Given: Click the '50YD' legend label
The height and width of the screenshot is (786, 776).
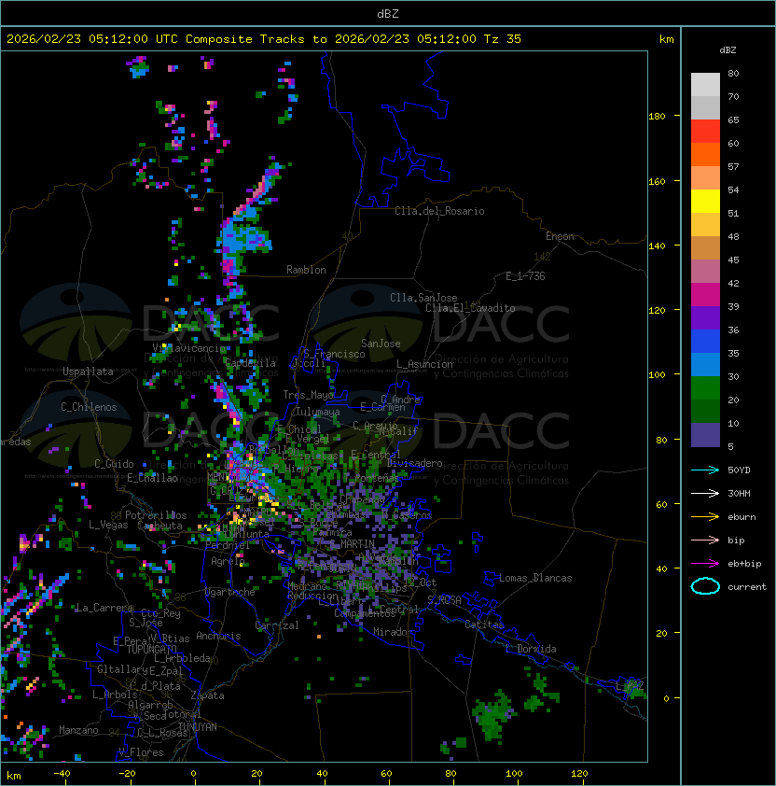Looking at the screenshot, I should point(739,470).
